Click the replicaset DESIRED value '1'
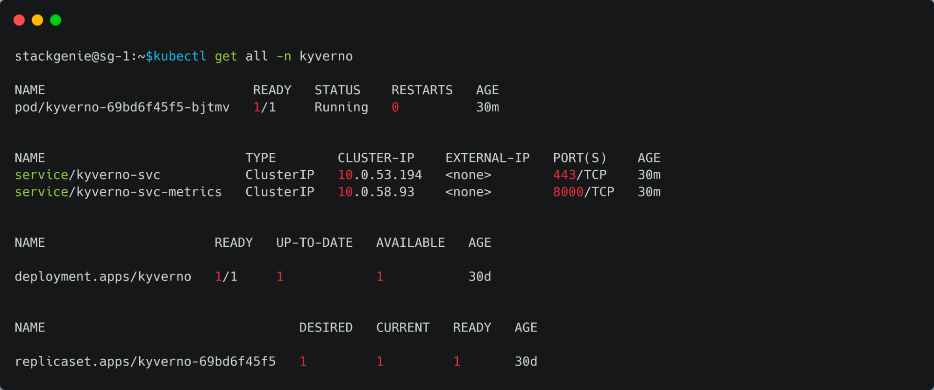 coord(303,362)
